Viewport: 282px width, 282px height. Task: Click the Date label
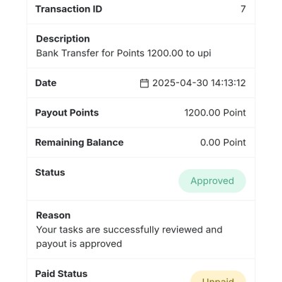pyautogui.click(x=46, y=83)
